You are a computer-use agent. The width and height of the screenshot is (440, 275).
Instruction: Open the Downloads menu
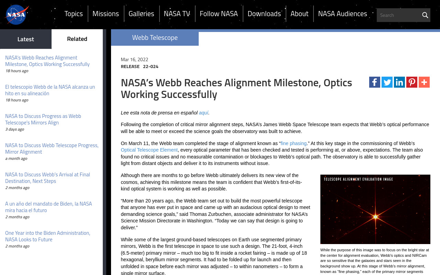(264, 14)
